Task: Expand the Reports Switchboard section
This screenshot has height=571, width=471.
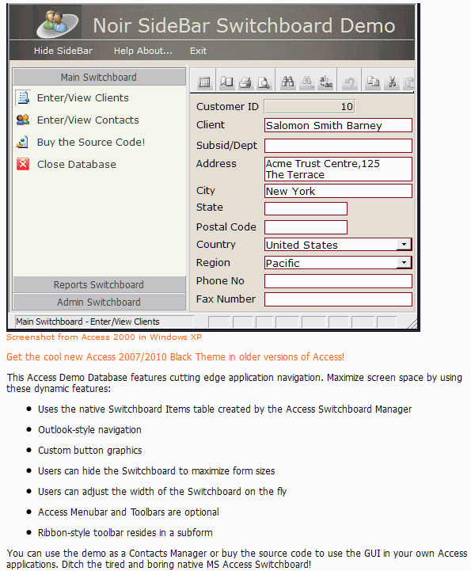Action: click(x=99, y=284)
